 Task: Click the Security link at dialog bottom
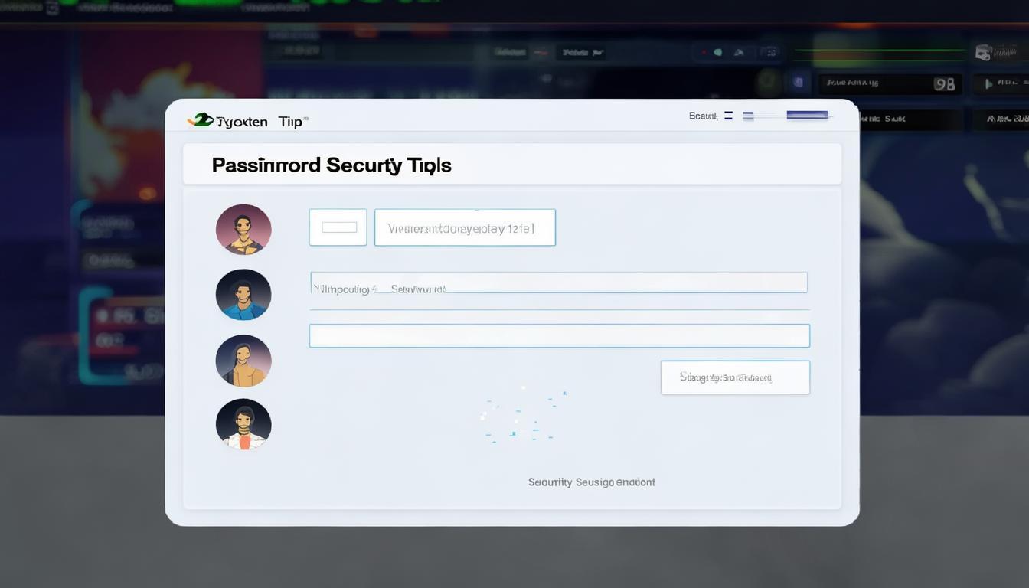pyautogui.click(x=591, y=482)
